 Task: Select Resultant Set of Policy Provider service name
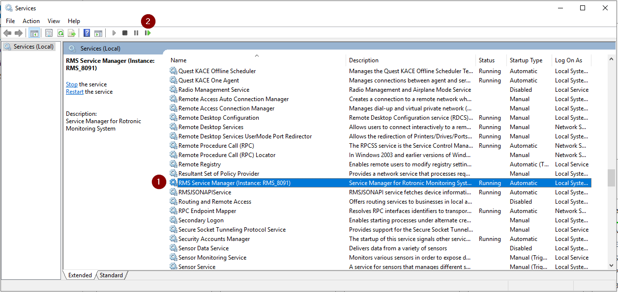(219, 174)
